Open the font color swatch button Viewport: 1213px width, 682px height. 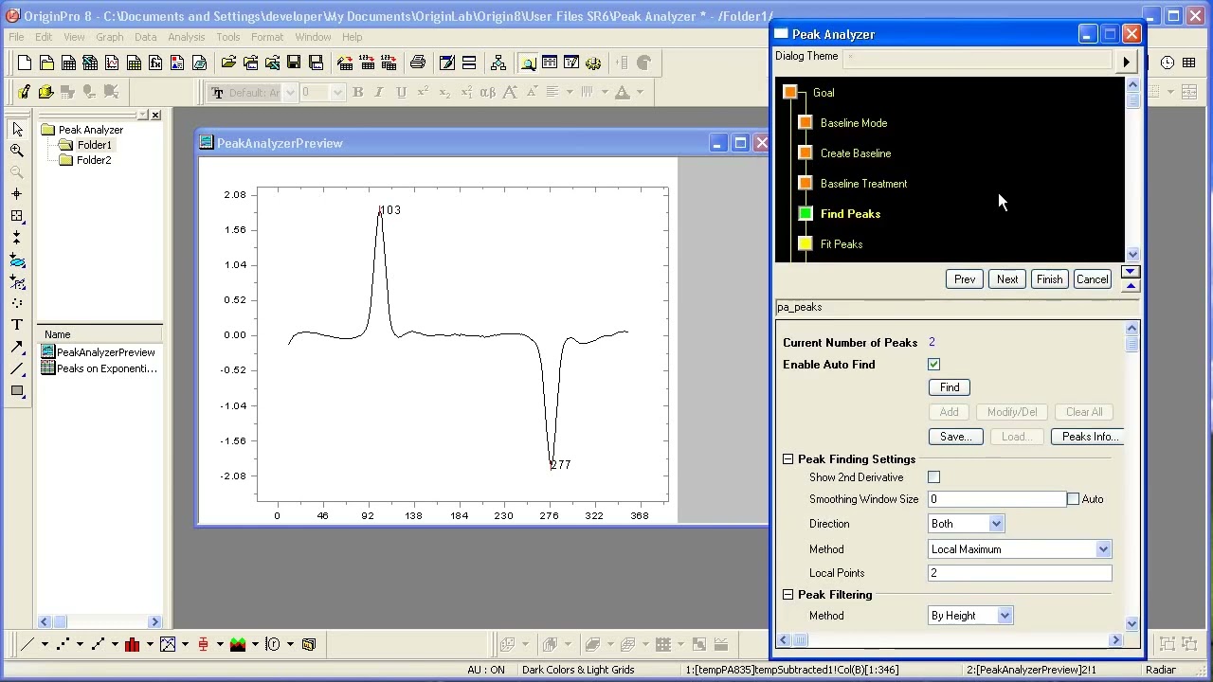coord(623,92)
